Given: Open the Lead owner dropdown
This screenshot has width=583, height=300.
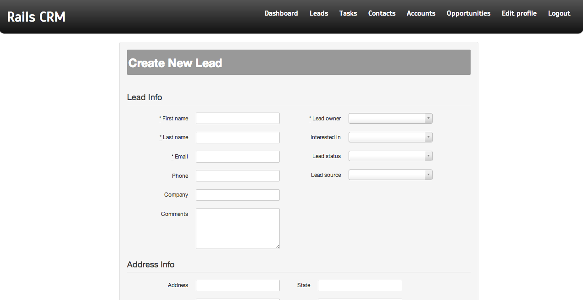Looking at the screenshot, I should [x=390, y=119].
